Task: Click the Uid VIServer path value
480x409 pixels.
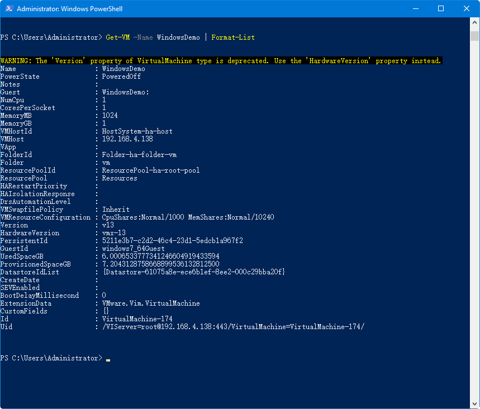Action: tap(232, 327)
